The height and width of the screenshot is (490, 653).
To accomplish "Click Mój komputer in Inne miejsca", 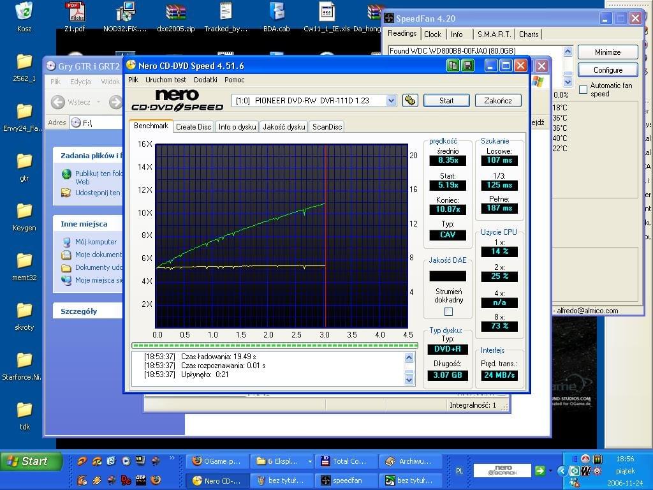I will pyautogui.click(x=96, y=242).
